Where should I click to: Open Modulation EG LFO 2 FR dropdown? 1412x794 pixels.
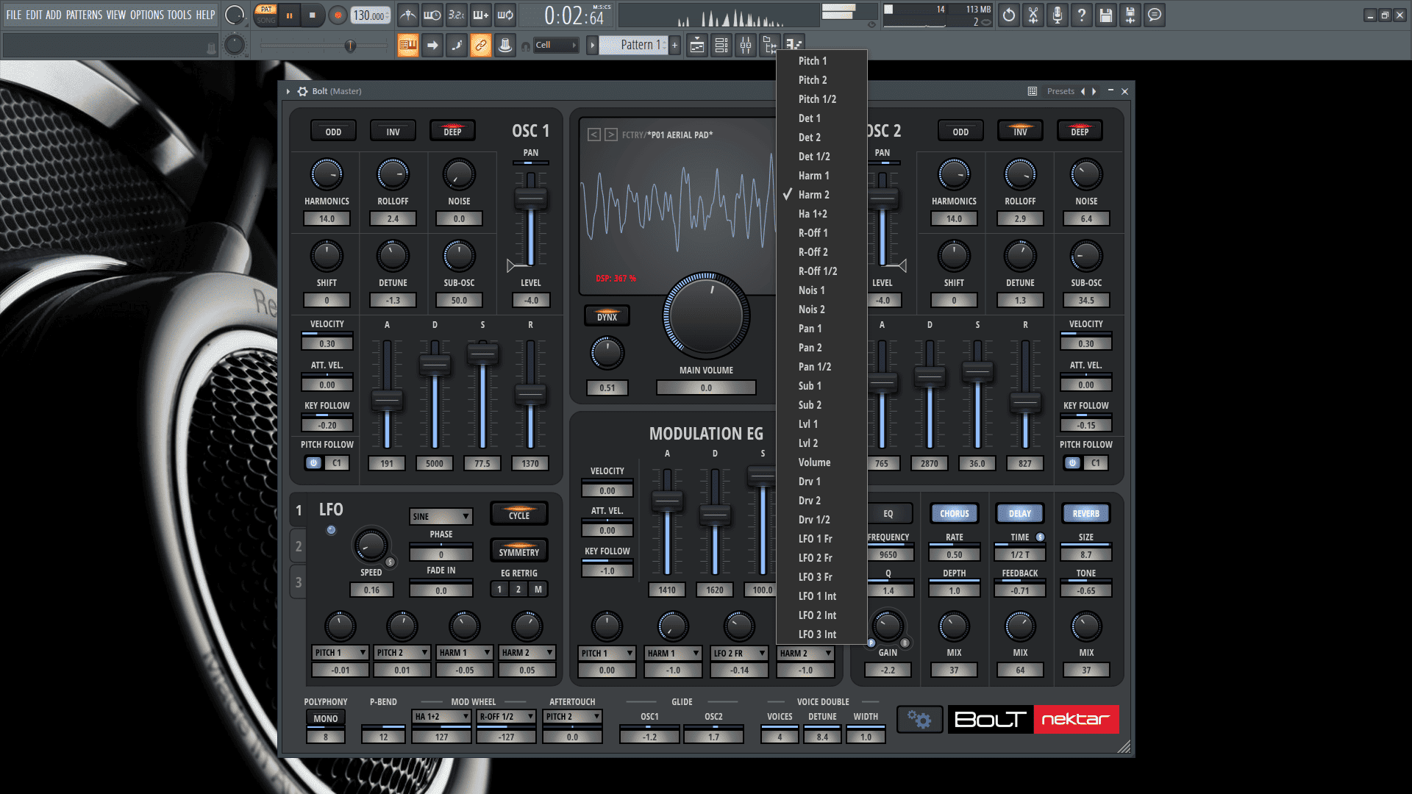click(x=739, y=653)
